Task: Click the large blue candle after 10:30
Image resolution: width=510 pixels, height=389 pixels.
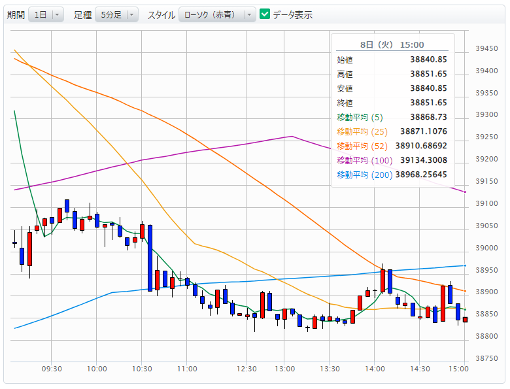Action: coord(150,258)
